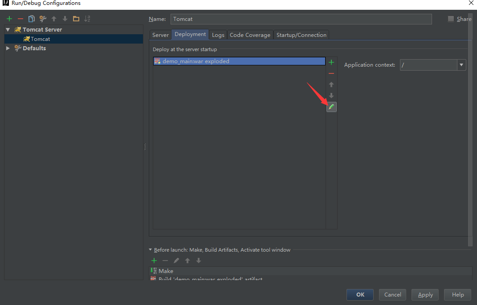Apply the configuration changes

425,295
